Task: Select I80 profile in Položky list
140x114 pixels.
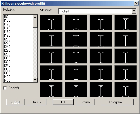Action: click(x=6, y=17)
